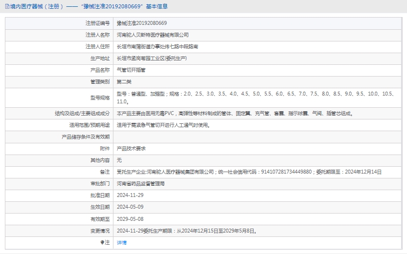Select registration number 豫械注准20192080669 in table

tap(142, 23)
